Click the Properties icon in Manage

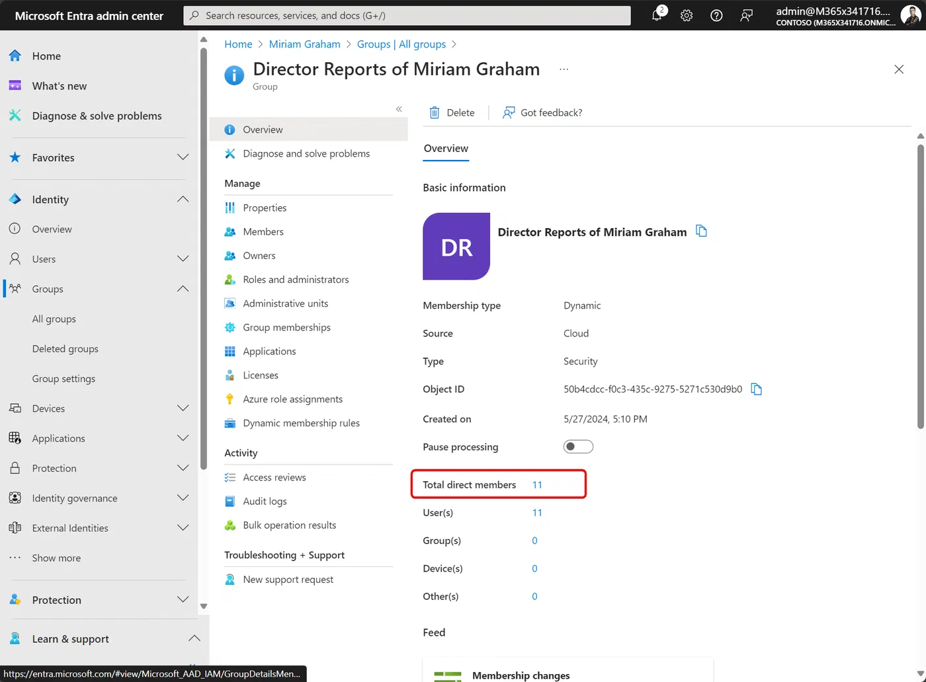tap(230, 208)
